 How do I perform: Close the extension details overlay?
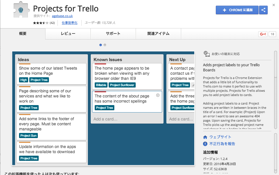[x=274, y=5]
